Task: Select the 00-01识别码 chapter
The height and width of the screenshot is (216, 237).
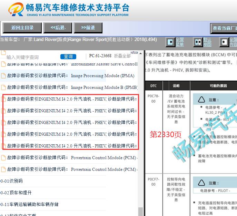Action: pyautogui.click(x=11, y=181)
